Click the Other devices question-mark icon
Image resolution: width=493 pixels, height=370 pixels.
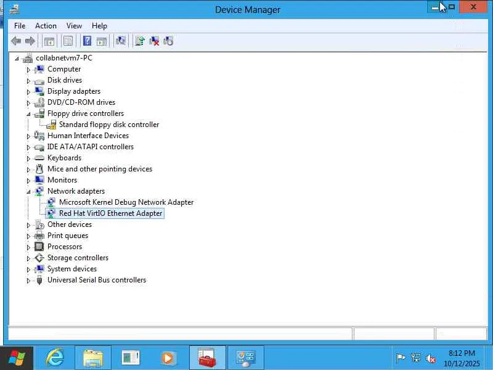tap(39, 224)
